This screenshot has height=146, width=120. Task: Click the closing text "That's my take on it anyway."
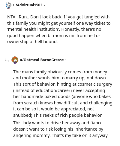[80, 135]
